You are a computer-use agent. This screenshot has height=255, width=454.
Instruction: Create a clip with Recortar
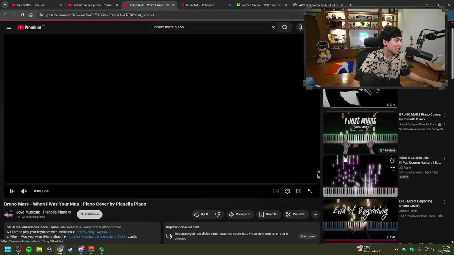pos(296,214)
